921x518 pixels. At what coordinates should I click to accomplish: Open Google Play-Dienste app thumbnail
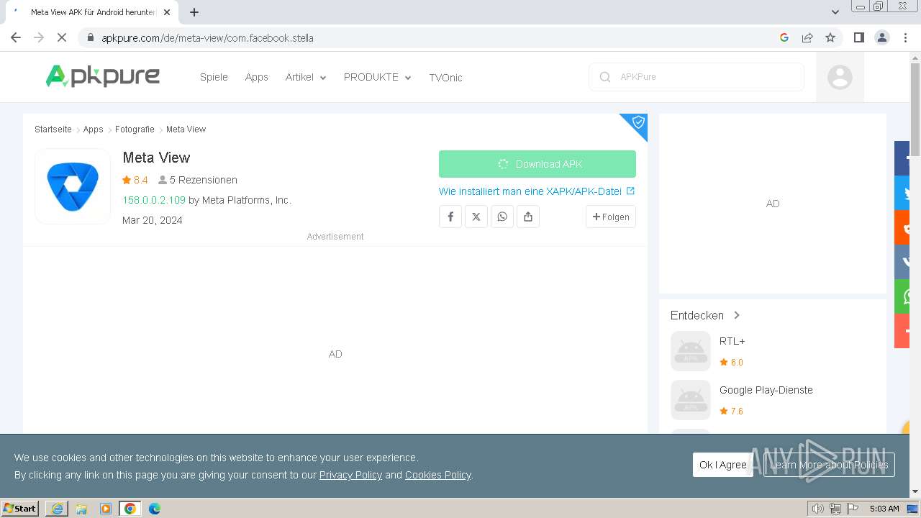(x=691, y=400)
